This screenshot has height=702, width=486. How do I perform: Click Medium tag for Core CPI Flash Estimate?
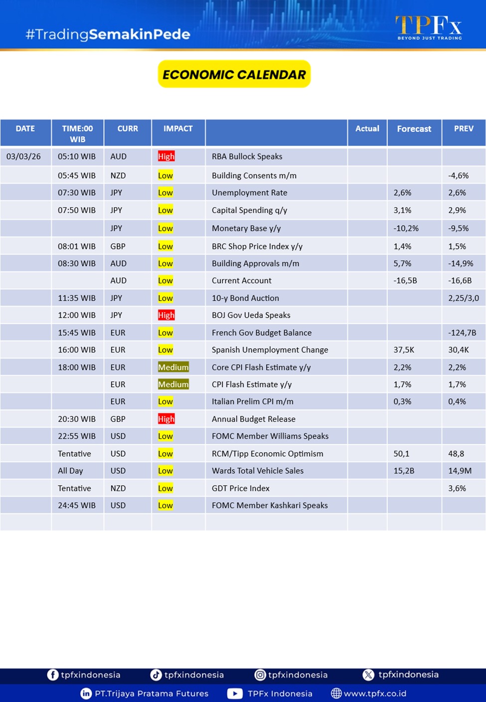click(173, 367)
